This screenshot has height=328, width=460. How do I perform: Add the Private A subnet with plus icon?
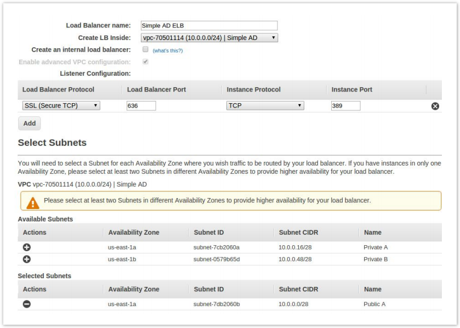(x=26, y=247)
